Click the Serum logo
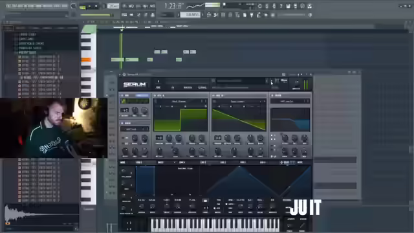The image size is (414, 233). coord(135,85)
